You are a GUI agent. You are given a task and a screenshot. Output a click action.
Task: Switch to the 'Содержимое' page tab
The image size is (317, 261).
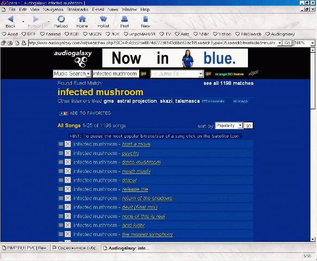click(x=76, y=248)
